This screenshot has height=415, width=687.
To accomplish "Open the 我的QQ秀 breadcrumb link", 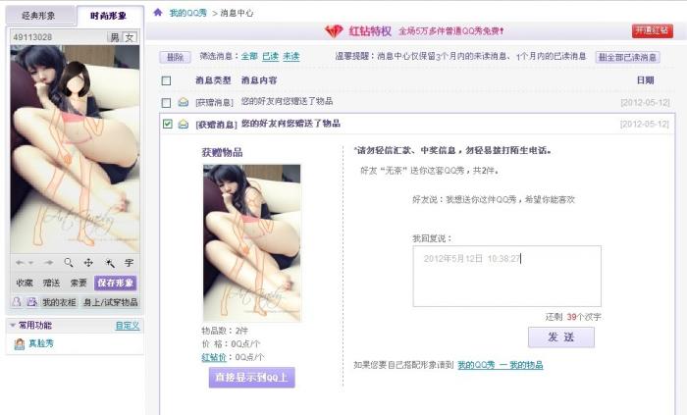I will pos(188,13).
